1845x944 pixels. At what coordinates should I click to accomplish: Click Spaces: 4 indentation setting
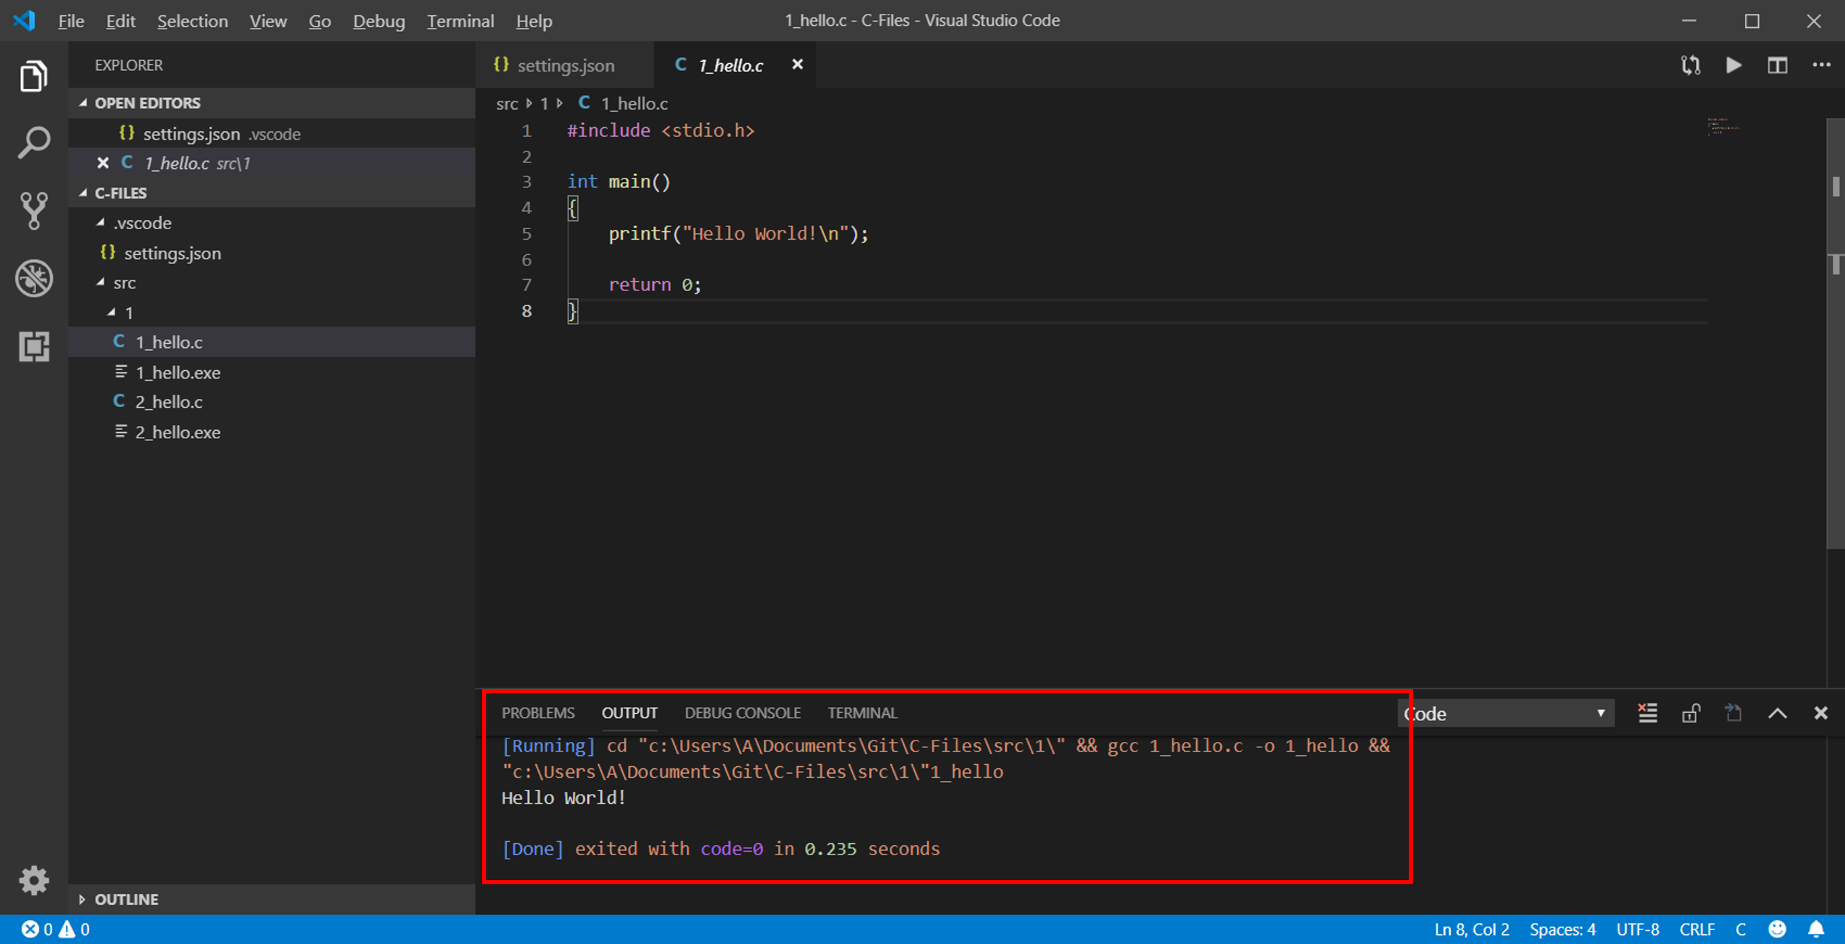(1562, 929)
